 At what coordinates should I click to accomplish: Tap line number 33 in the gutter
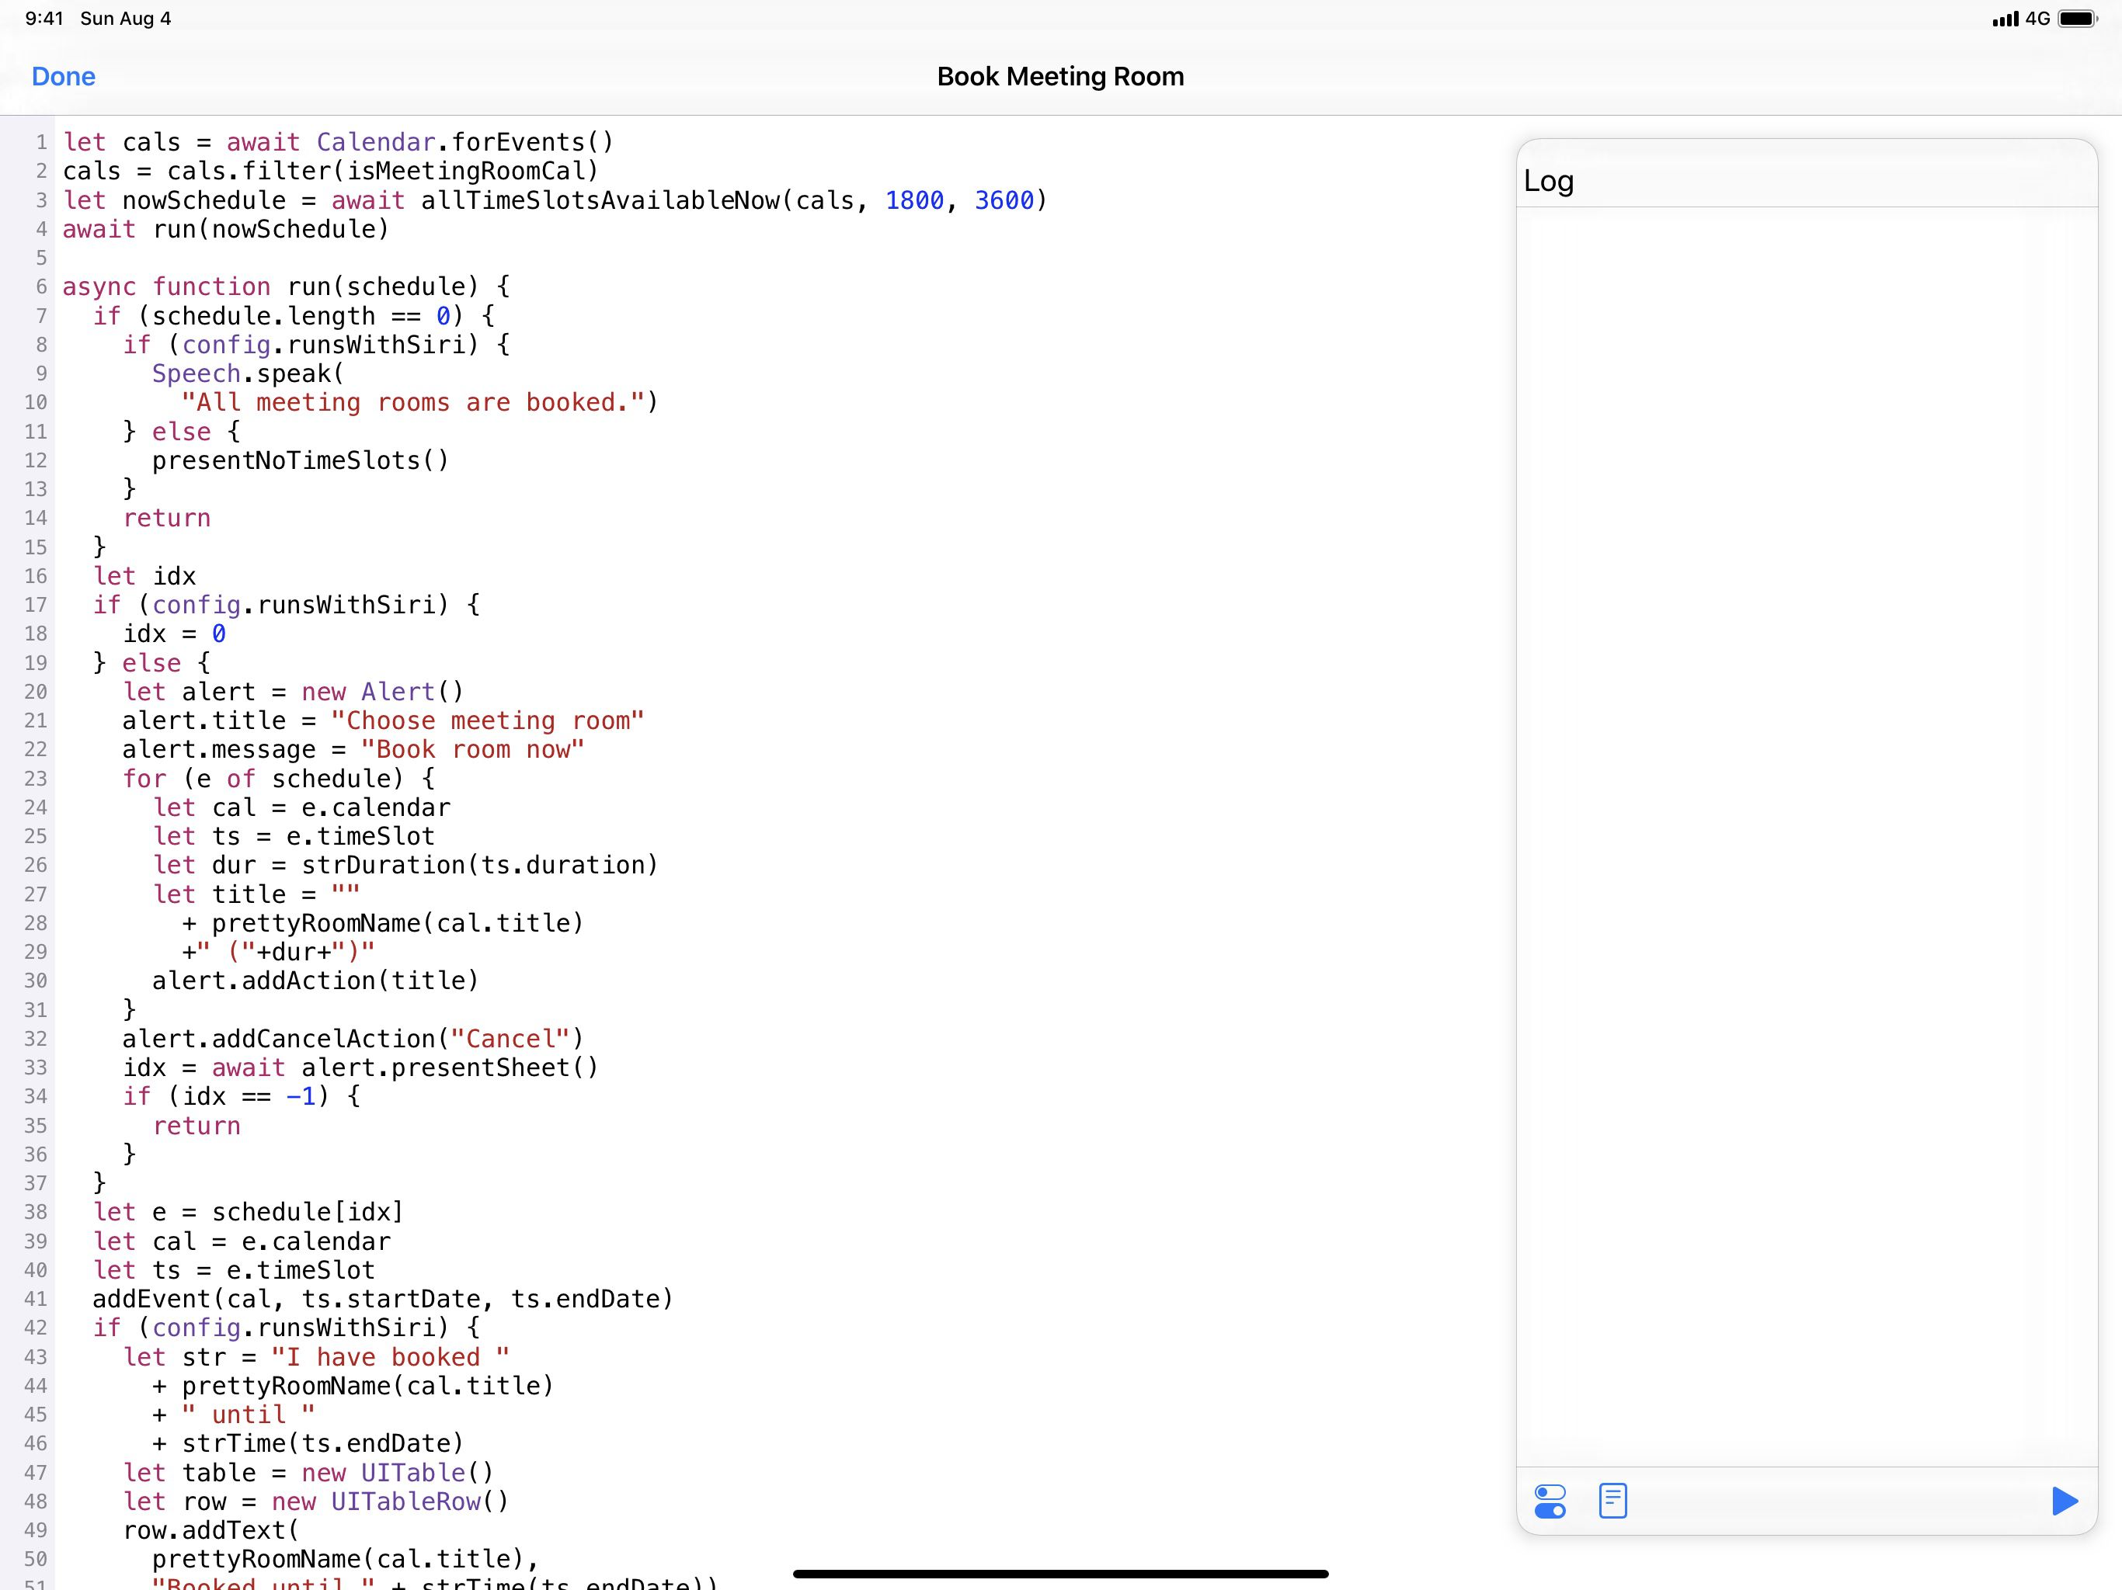36,1068
